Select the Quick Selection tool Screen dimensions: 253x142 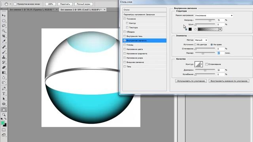click(4, 31)
